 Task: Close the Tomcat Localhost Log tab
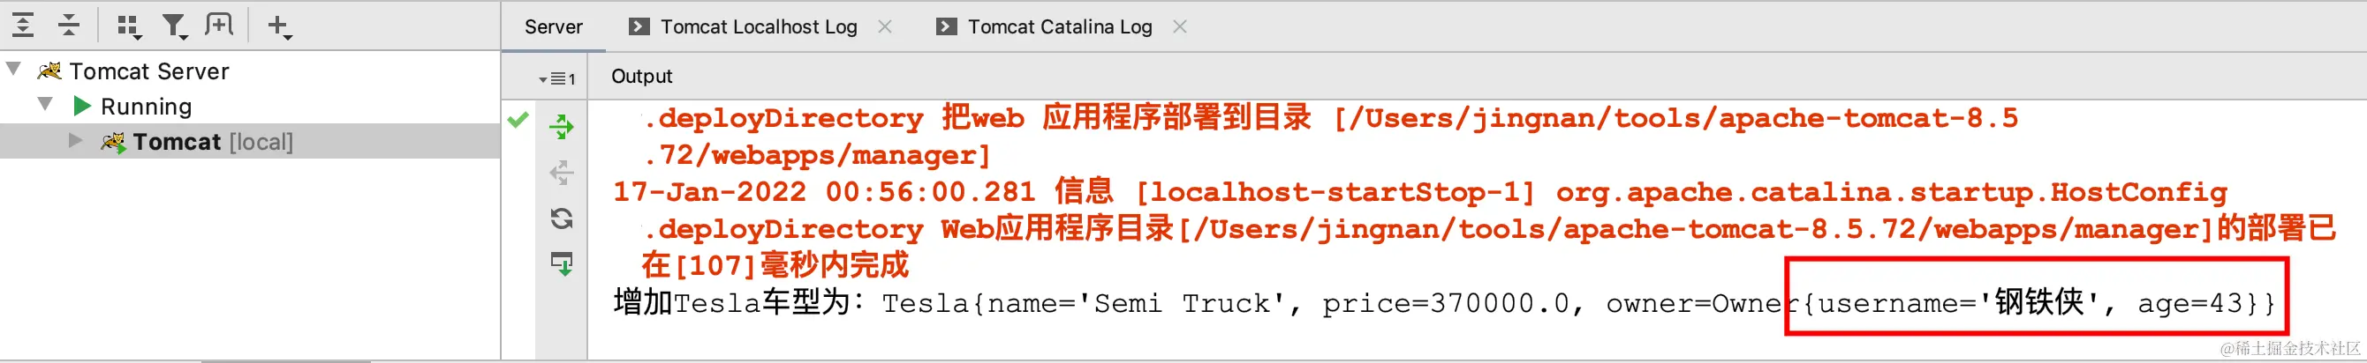pyautogui.click(x=885, y=26)
